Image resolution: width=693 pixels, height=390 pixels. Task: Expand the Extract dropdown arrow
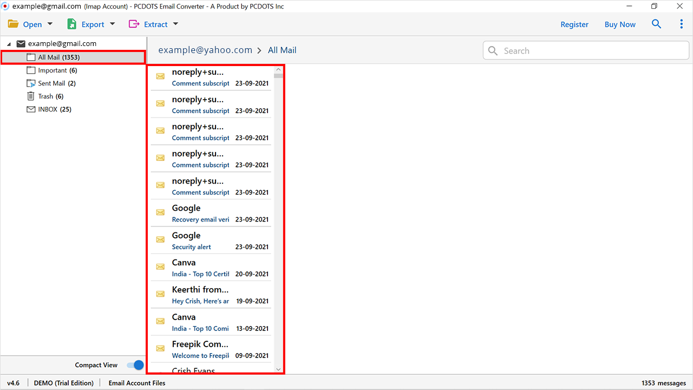click(x=175, y=24)
